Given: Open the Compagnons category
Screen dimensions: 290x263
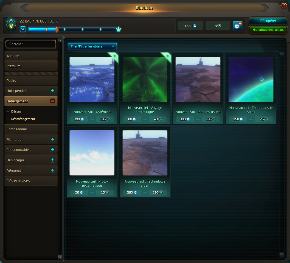Looking at the screenshot, I should click(31, 129).
